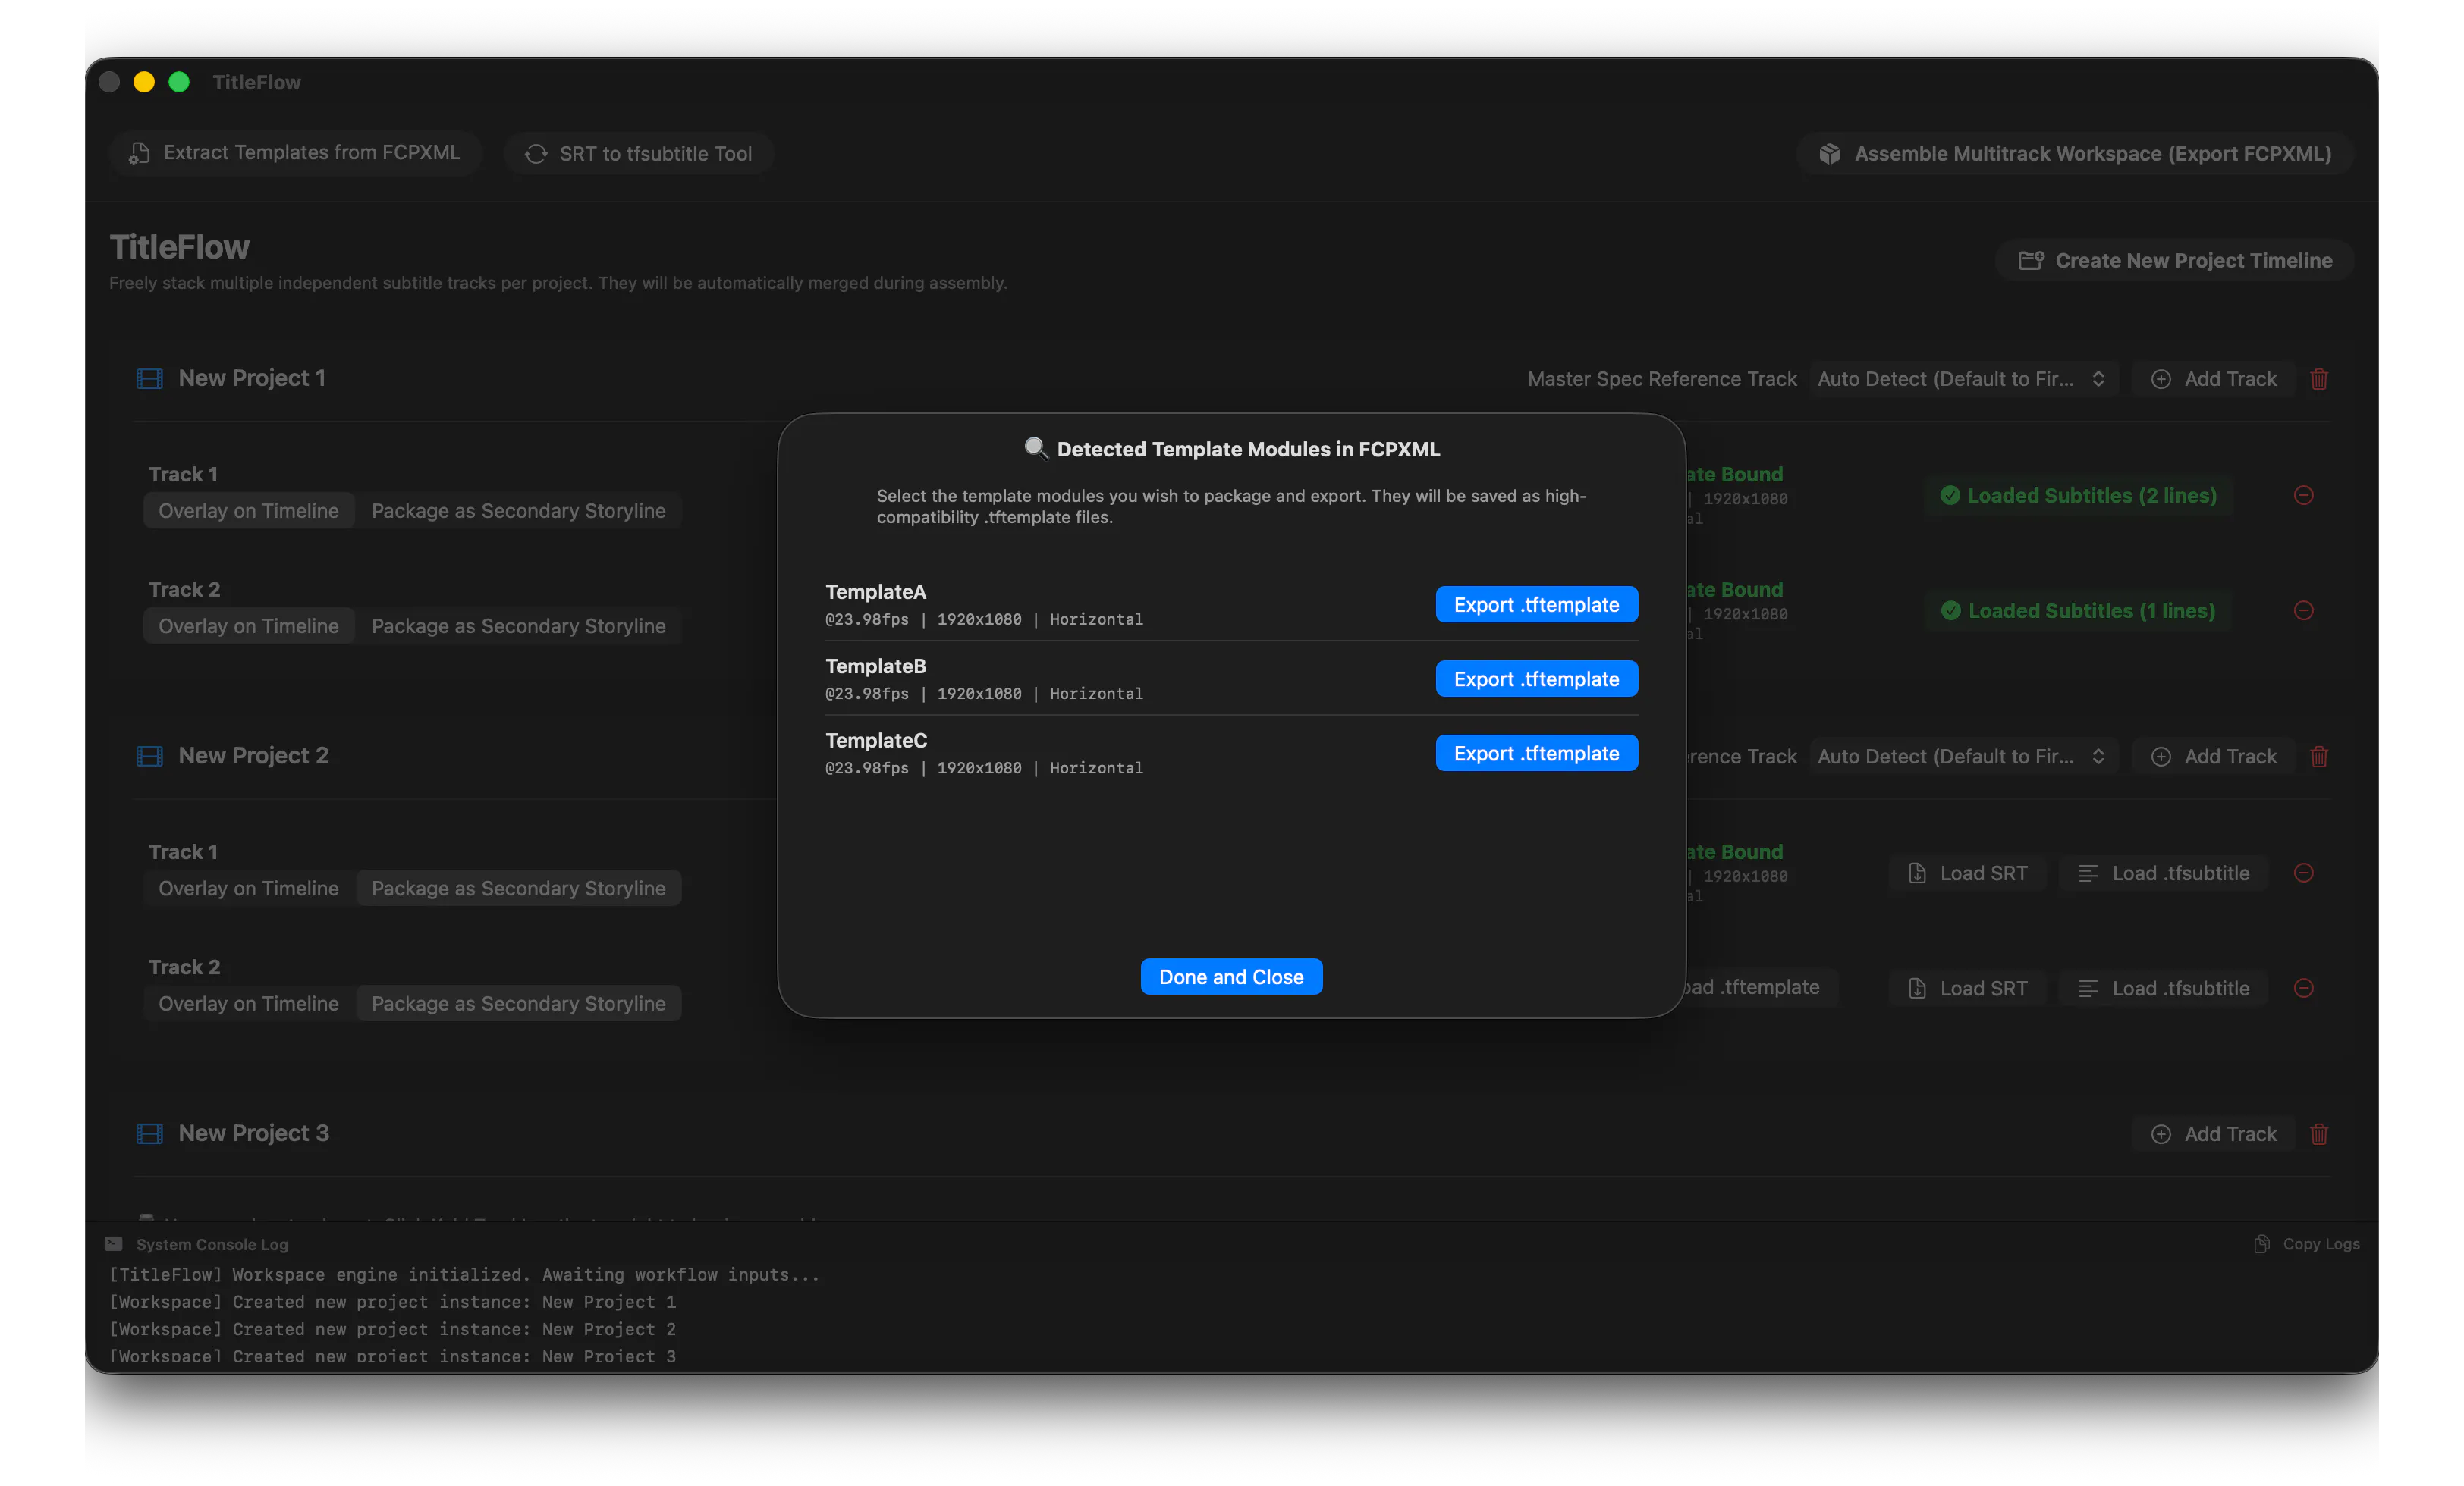Screen dimensions: 2464x1486
Task: Load SRT for Project 2 Track 2
Action: 1967,989
